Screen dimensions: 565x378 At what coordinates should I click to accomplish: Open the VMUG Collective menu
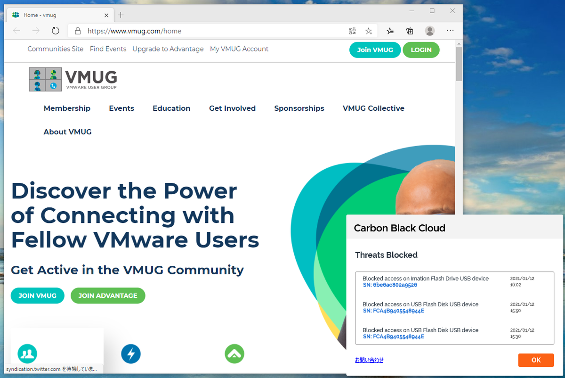(x=374, y=108)
